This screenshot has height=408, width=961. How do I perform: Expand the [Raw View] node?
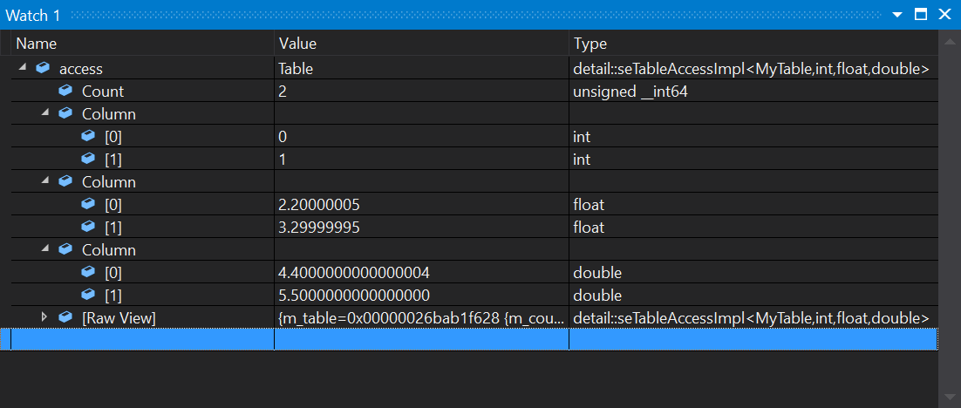click(44, 317)
